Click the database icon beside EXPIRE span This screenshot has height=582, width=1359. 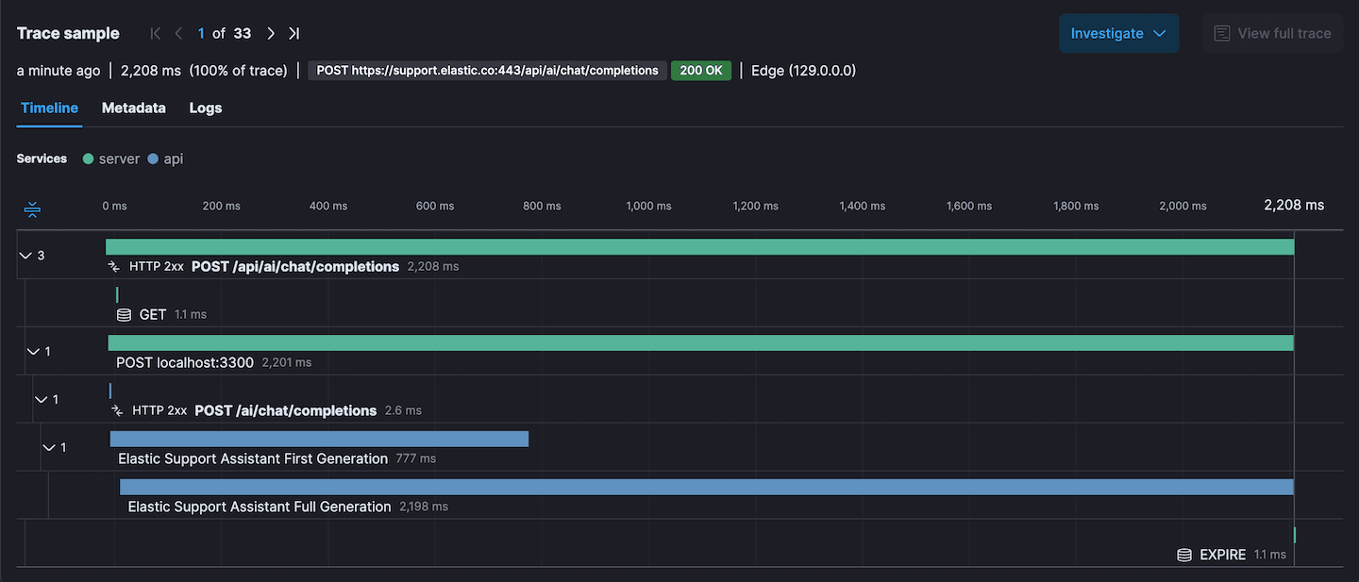pos(1183,555)
